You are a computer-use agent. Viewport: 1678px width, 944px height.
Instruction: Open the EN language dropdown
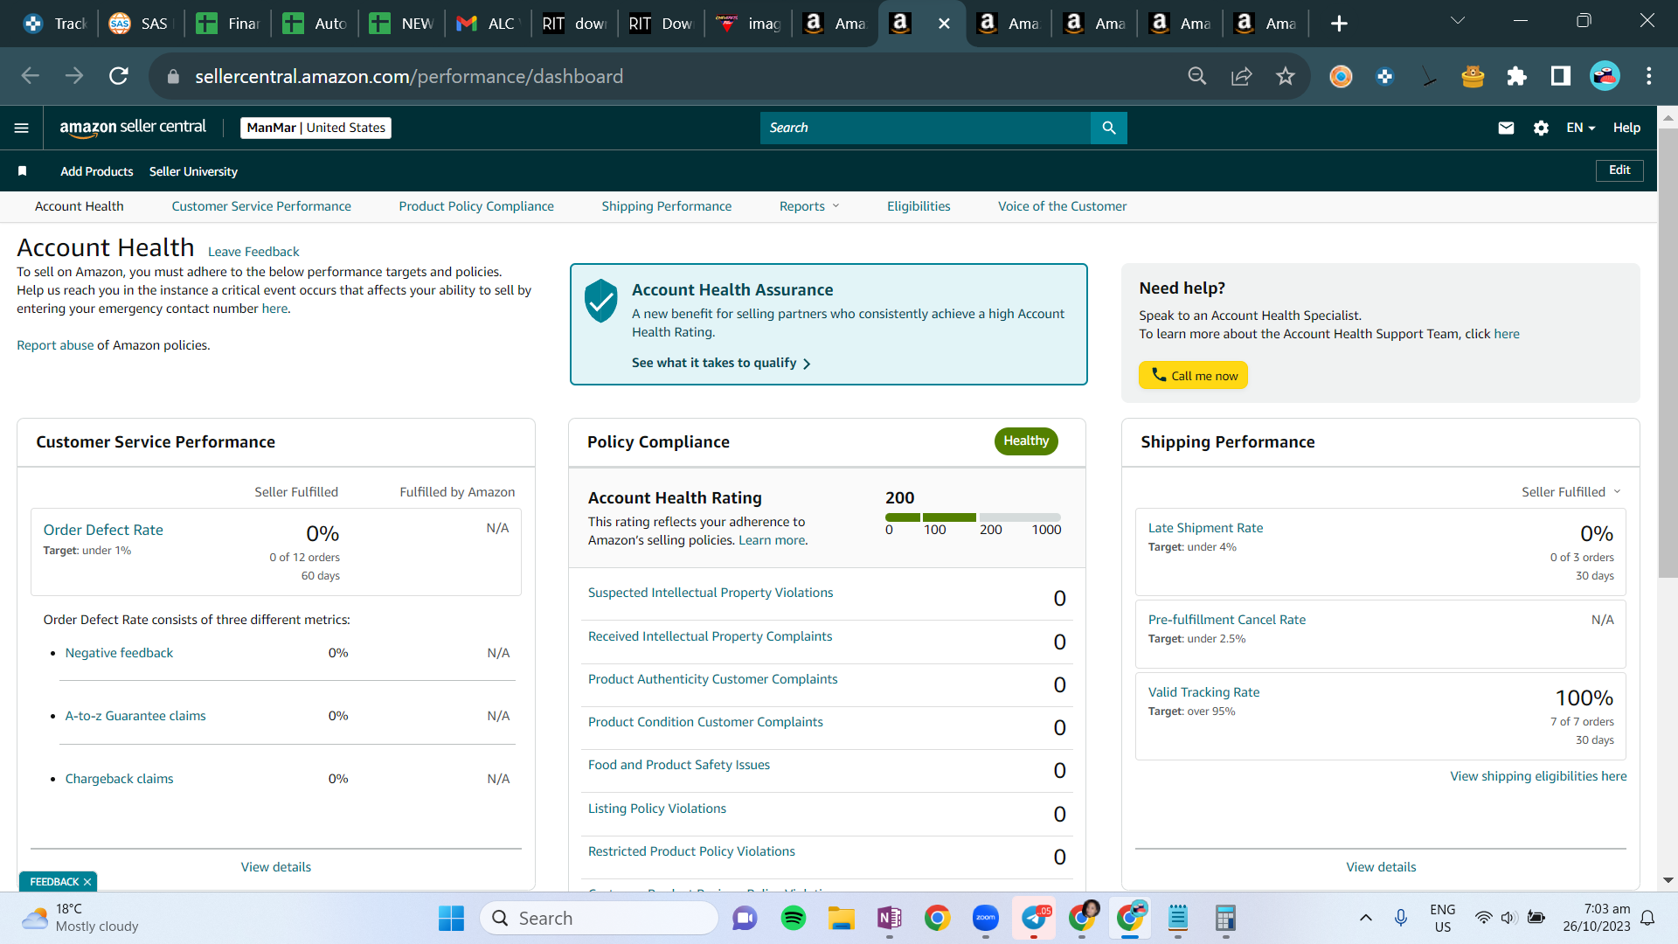click(x=1581, y=128)
